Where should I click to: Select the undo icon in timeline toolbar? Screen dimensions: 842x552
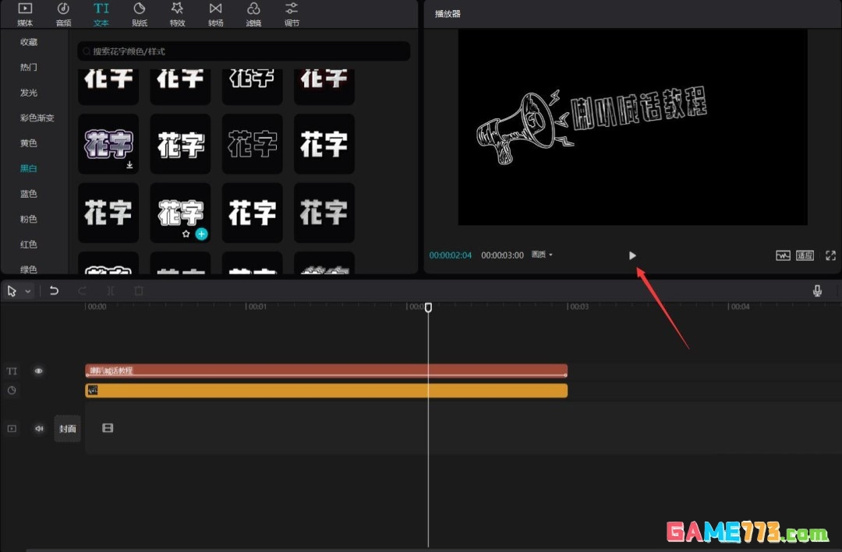pyautogui.click(x=54, y=290)
